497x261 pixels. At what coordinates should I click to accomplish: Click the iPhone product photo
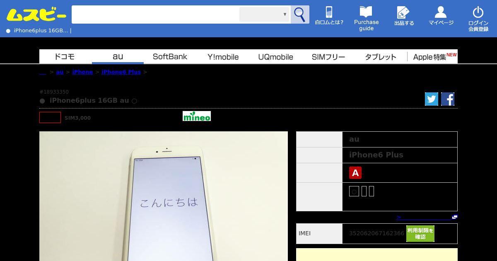pos(164,196)
